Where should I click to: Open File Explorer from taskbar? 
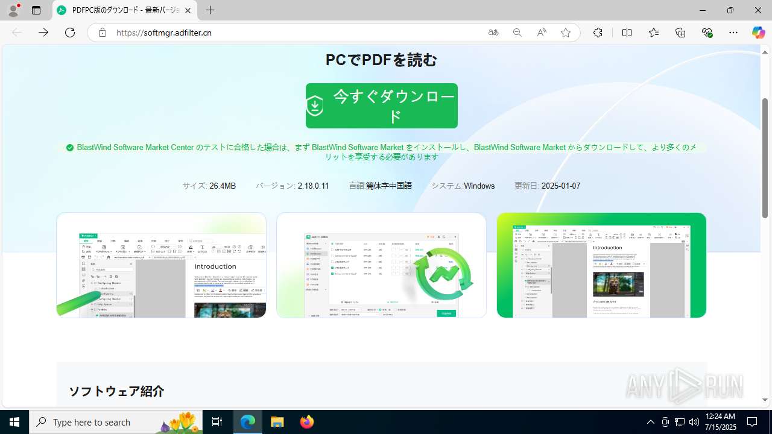pyautogui.click(x=277, y=422)
